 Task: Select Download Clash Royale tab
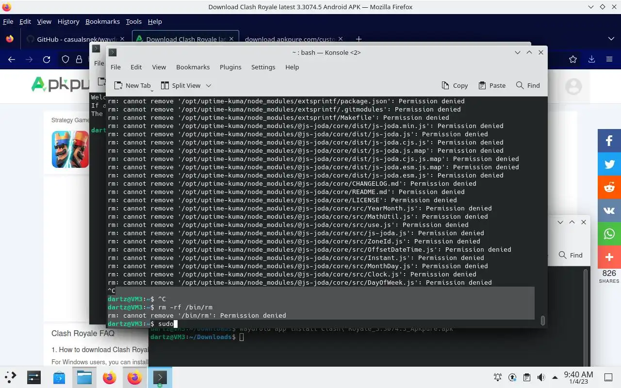pos(185,39)
